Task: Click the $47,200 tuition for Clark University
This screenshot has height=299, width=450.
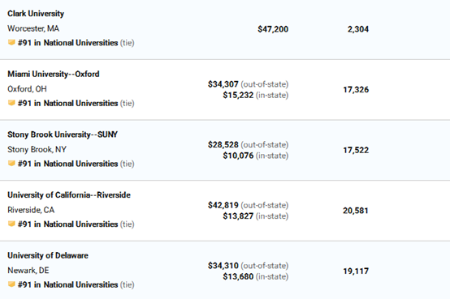Action: coord(273,29)
